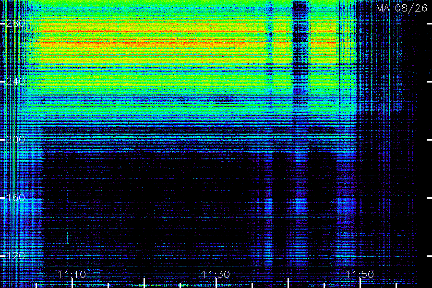
Task: Click the 200 frequency axis label
Action: (15, 140)
